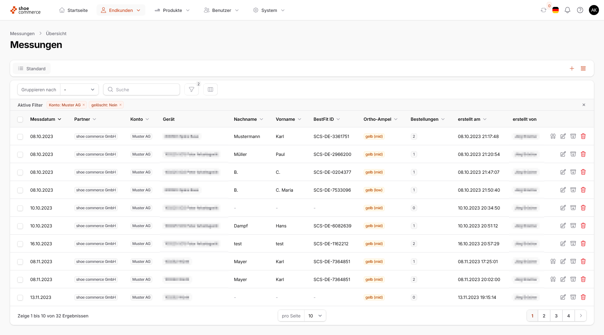Edit the Müller measurement row
This screenshot has height=335, width=604.
(x=563, y=154)
